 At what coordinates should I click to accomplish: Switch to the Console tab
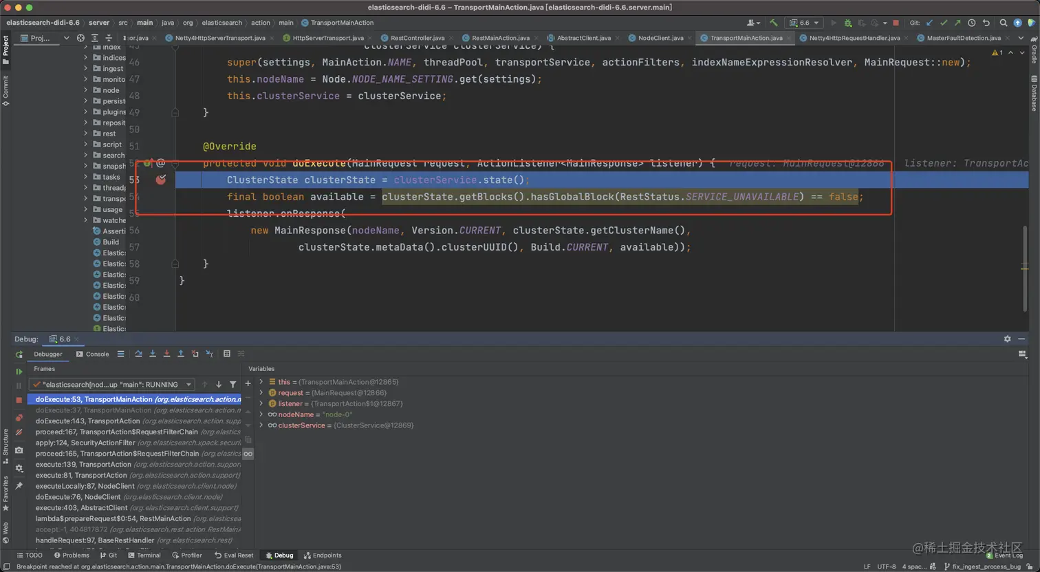tap(92, 354)
